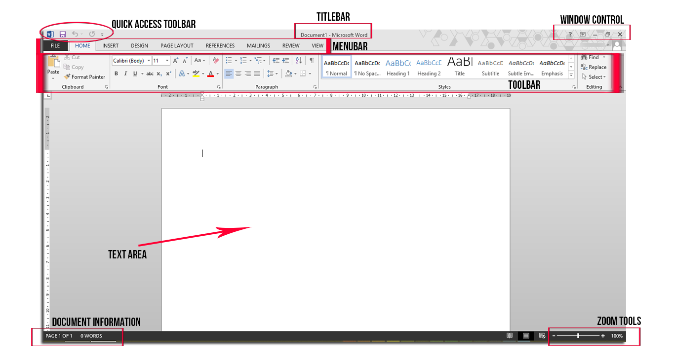The width and height of the screenshot is (673, 361).
Task: Toggle Strikethrough on selected text
Action: (150, 73)
